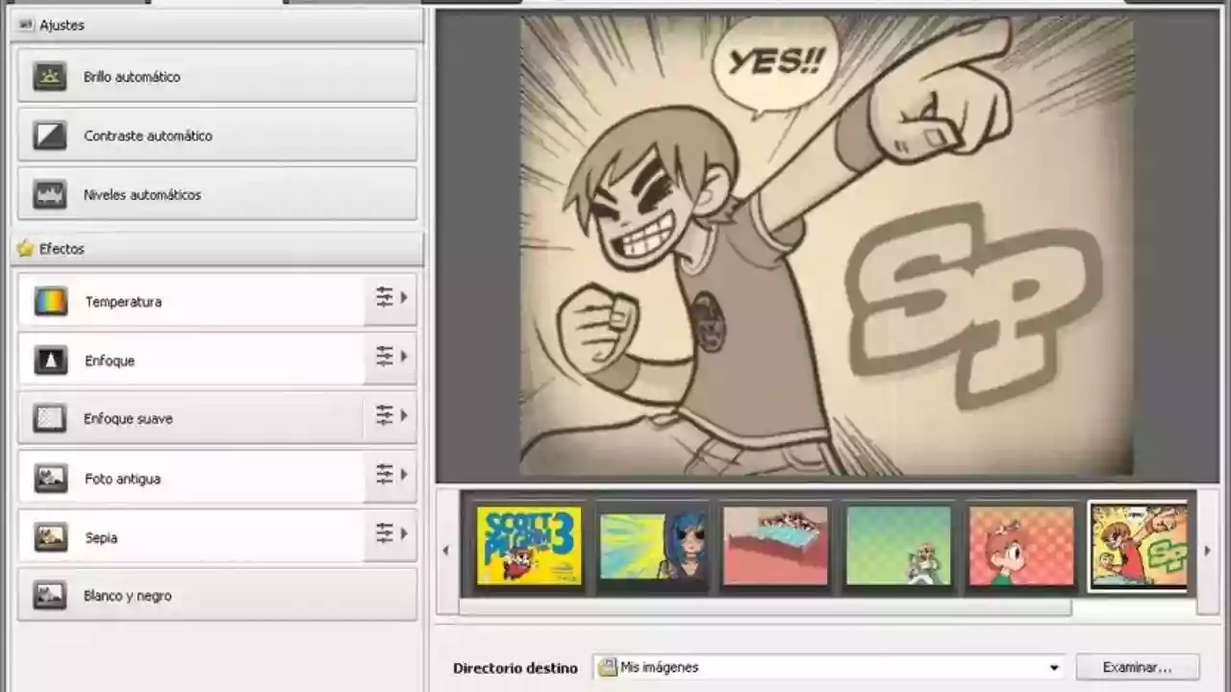Select the blue-haired girl thumbnail
Image resolution: width=1231 pixels, height=692 pixels.
(652, 546)
